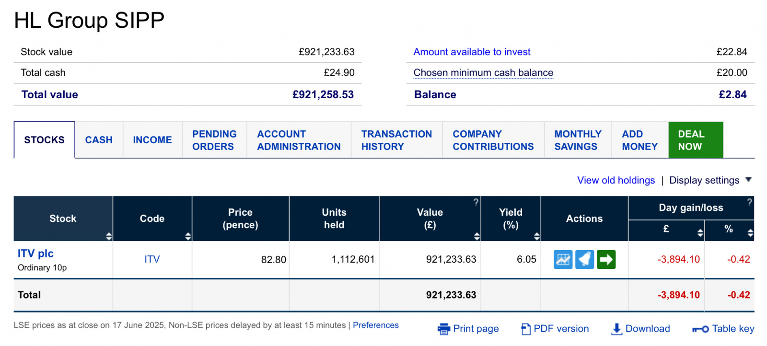
Task: Expand the Display settings dropdown arrow
Action: click(749, 180)
